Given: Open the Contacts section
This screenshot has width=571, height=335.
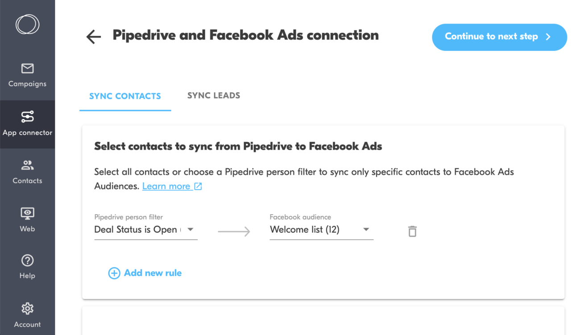Looking at the screenshot, I should pyautogui.click(x=27, y=172).
